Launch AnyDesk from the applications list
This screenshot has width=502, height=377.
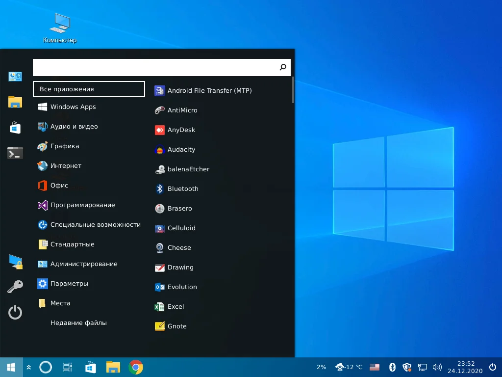click(181, 130)
